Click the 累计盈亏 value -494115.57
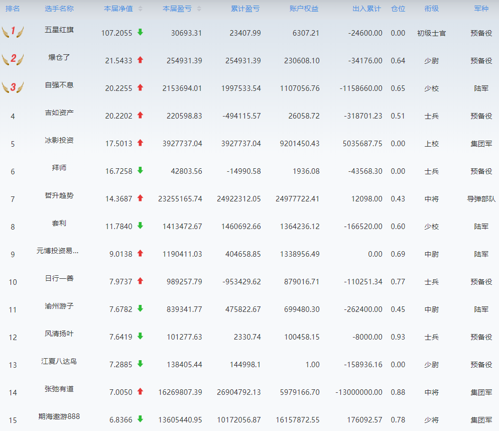The height and width of the screenshot is (431, 499). pyautogui.click(x=241, y=116)
